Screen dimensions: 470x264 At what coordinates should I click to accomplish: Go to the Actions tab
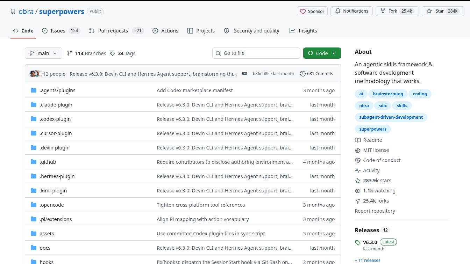tap(165, 31)
